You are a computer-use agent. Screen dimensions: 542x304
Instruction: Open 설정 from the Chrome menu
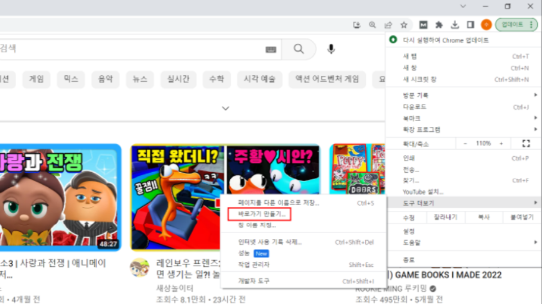click(463, 231)
